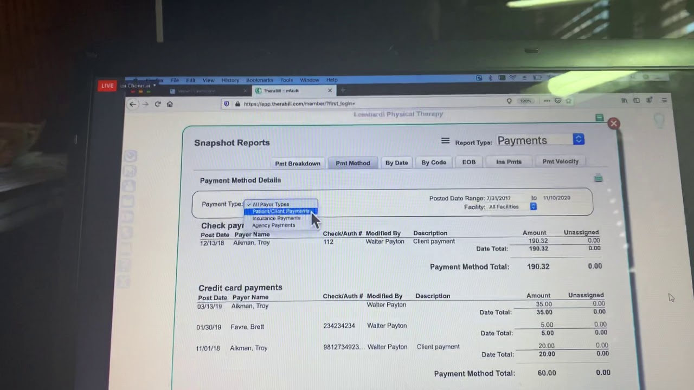Screen dimensions: 694x390
Task: Click the browser Forward arrow
Action: 145,104
